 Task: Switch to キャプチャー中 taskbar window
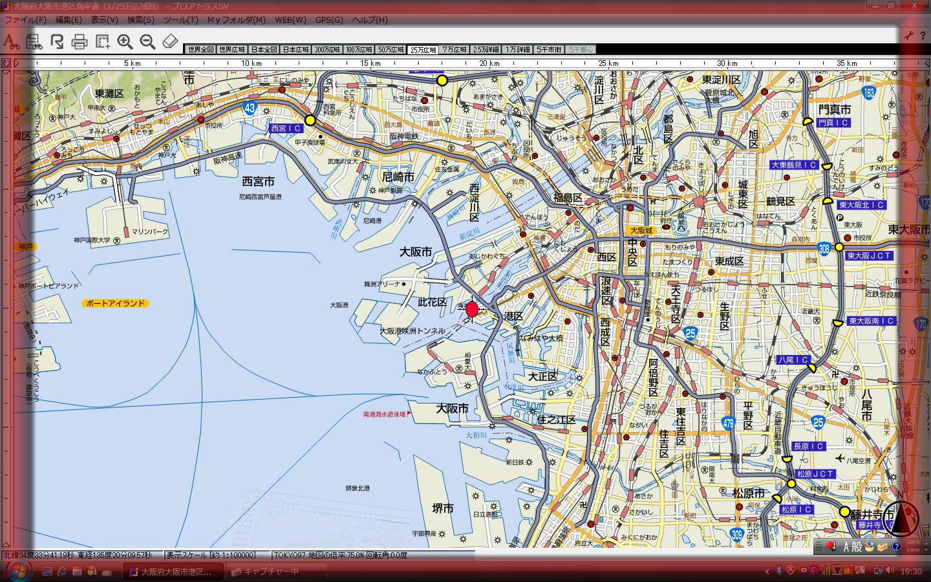[265, 572]
